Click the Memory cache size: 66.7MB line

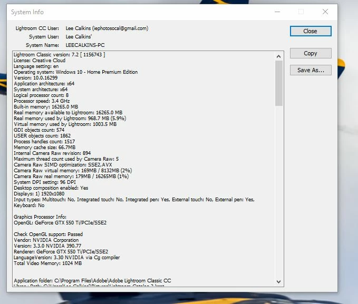pyautogui.click(x=44, y=147)
